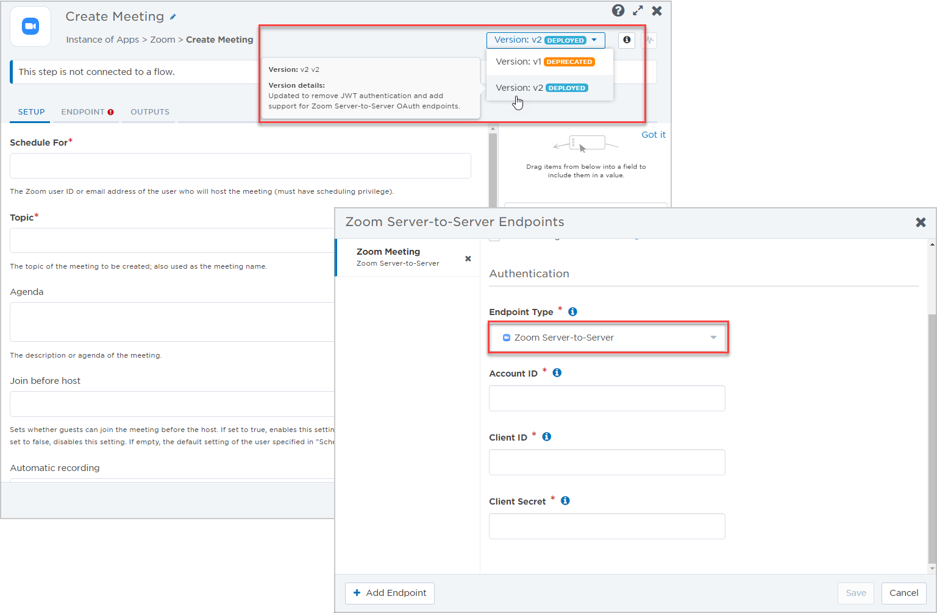Click Cancel in endpoints dialog
Image resolution: width=937 pixels, height=613 pixels.
coord(903,593)
